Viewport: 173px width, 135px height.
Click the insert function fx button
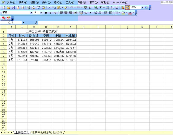pyautogui.click(x=36, y=23)
